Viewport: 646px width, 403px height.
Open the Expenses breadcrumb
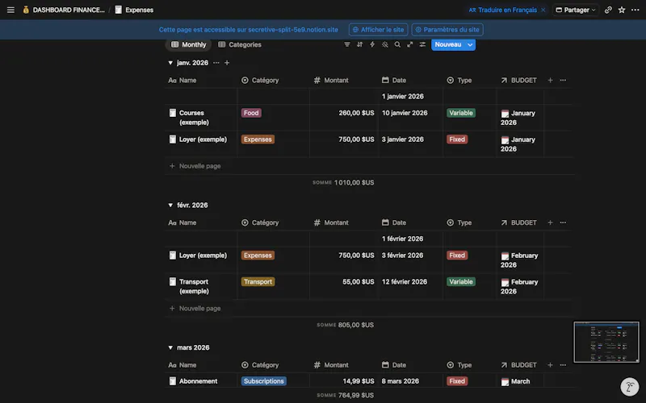139,10
